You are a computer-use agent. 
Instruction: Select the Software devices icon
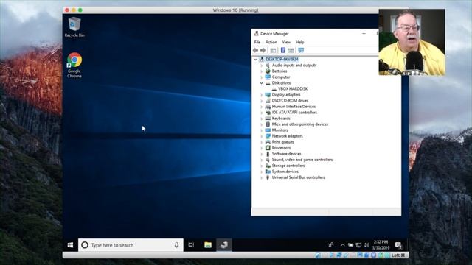click(x=268, y=154)
